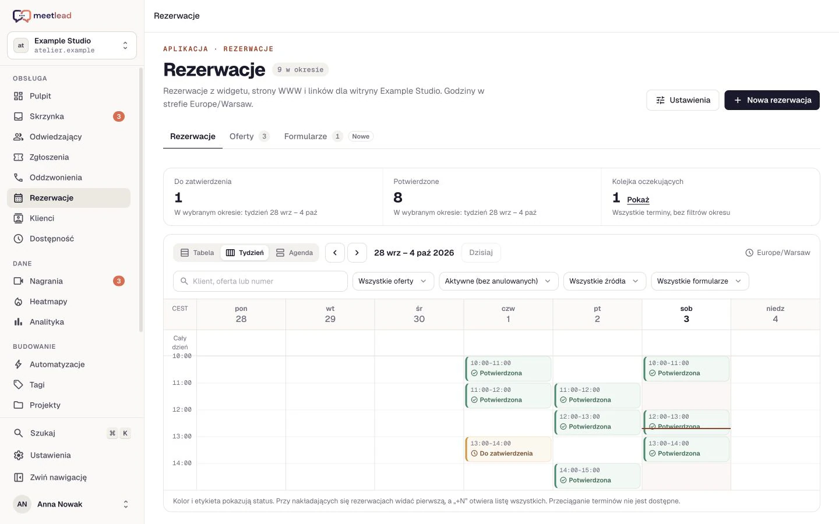Screen dimensions: 839x524
Task: Switch to the Formularze tab
Action: [x=329, y=136]
